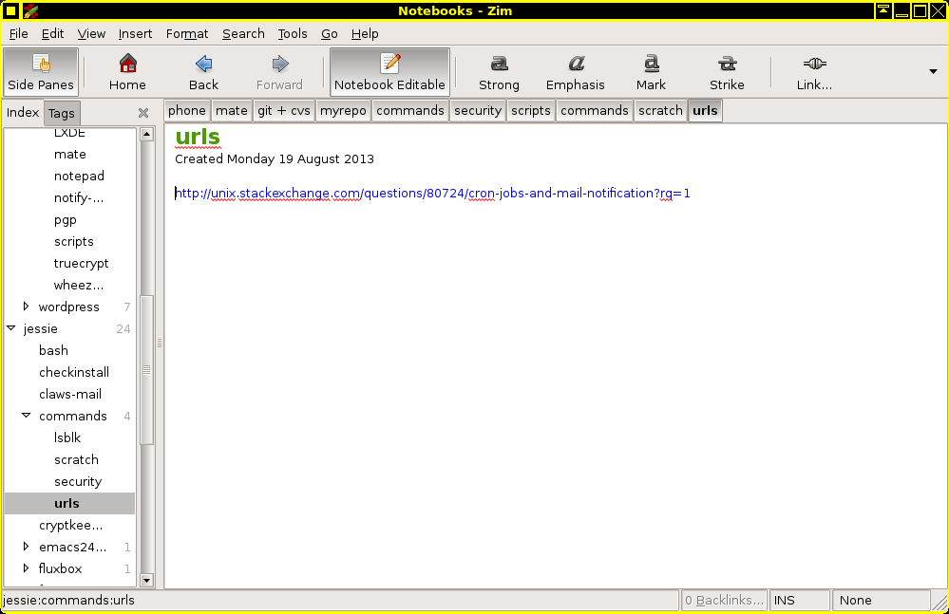
Task: Select the truecrypt page in the index
Action: coord(81,264)
